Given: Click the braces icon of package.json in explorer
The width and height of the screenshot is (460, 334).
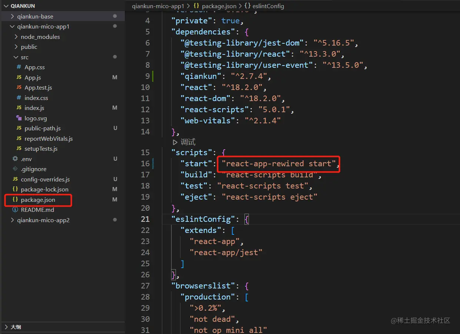Looking at the screenshot, I should (15, 200).
